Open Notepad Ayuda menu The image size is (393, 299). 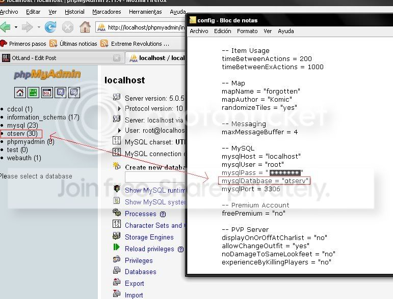point(286,31)
